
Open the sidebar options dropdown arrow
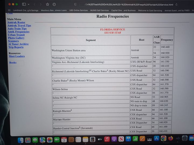[x=29, y=4]
